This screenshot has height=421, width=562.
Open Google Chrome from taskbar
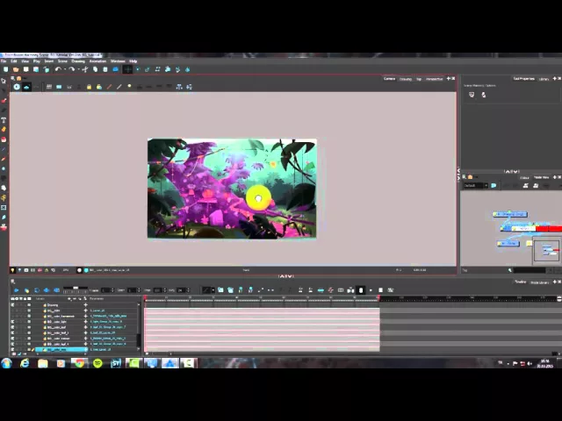(x=79, y=363)
